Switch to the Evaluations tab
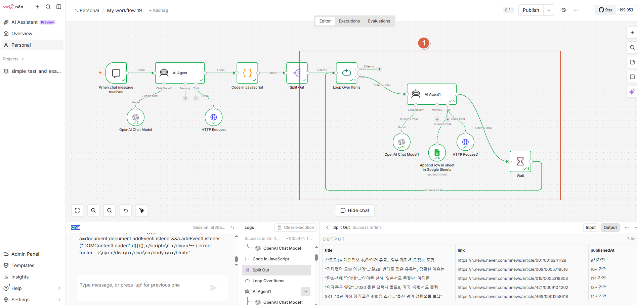The image size is (637, 305). coord(379,21)
